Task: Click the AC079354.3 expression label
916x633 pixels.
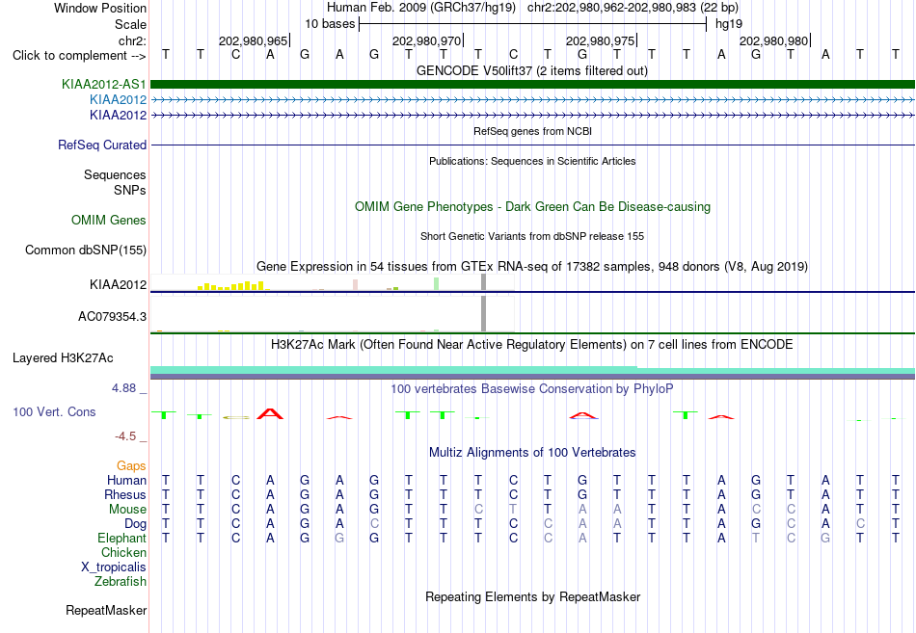Action: tap(112, 316)
